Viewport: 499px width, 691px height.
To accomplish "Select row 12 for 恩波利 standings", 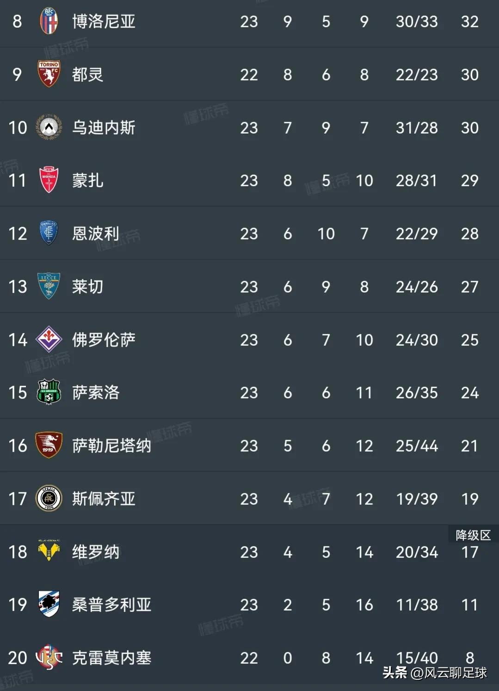I will 250,234.
